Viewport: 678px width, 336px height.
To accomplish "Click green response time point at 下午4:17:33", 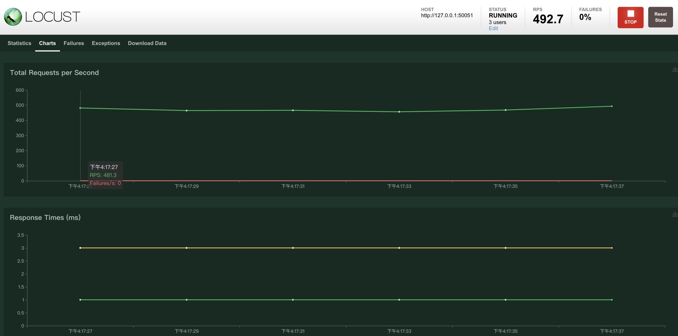I will (x=399, y=300).
